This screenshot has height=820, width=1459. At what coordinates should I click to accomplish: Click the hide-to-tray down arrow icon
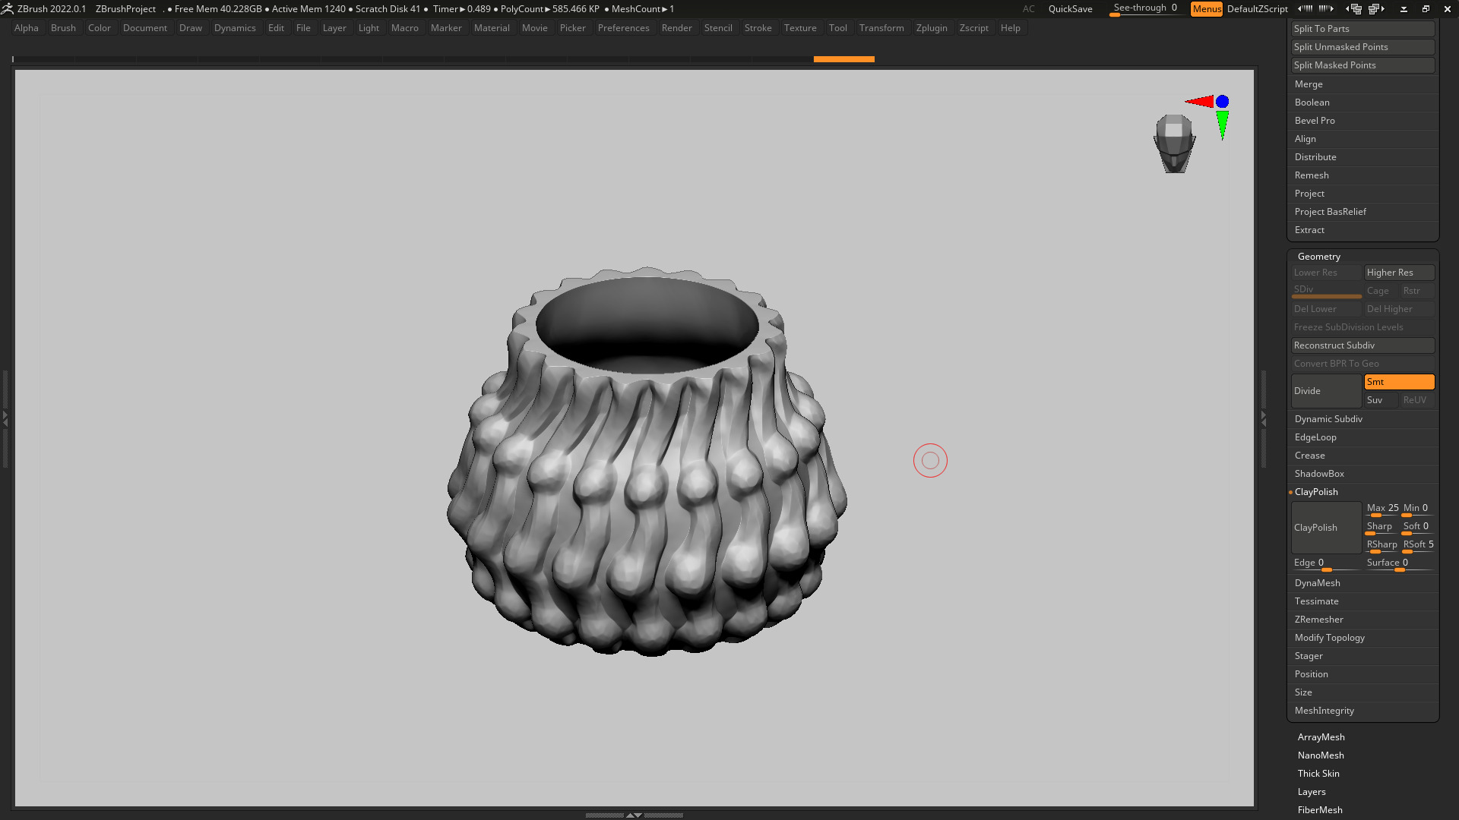1404,8
